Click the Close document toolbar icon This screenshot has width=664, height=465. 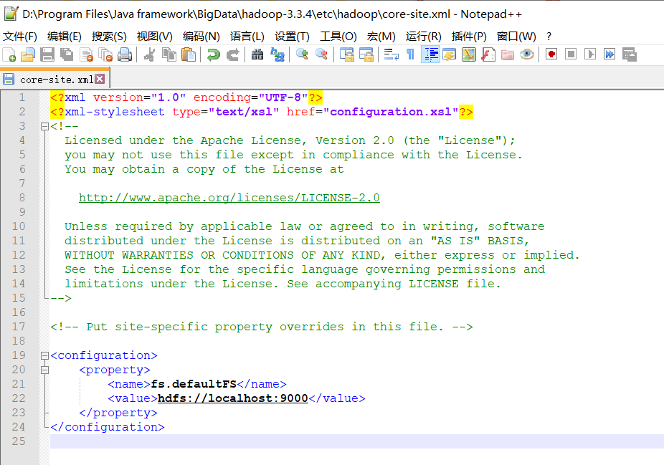tap(86, 54)
